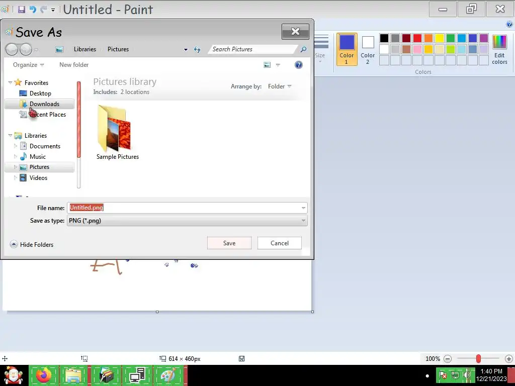515x386 pixels.
Task: Select the Music library
Action: tap(37, 157)
